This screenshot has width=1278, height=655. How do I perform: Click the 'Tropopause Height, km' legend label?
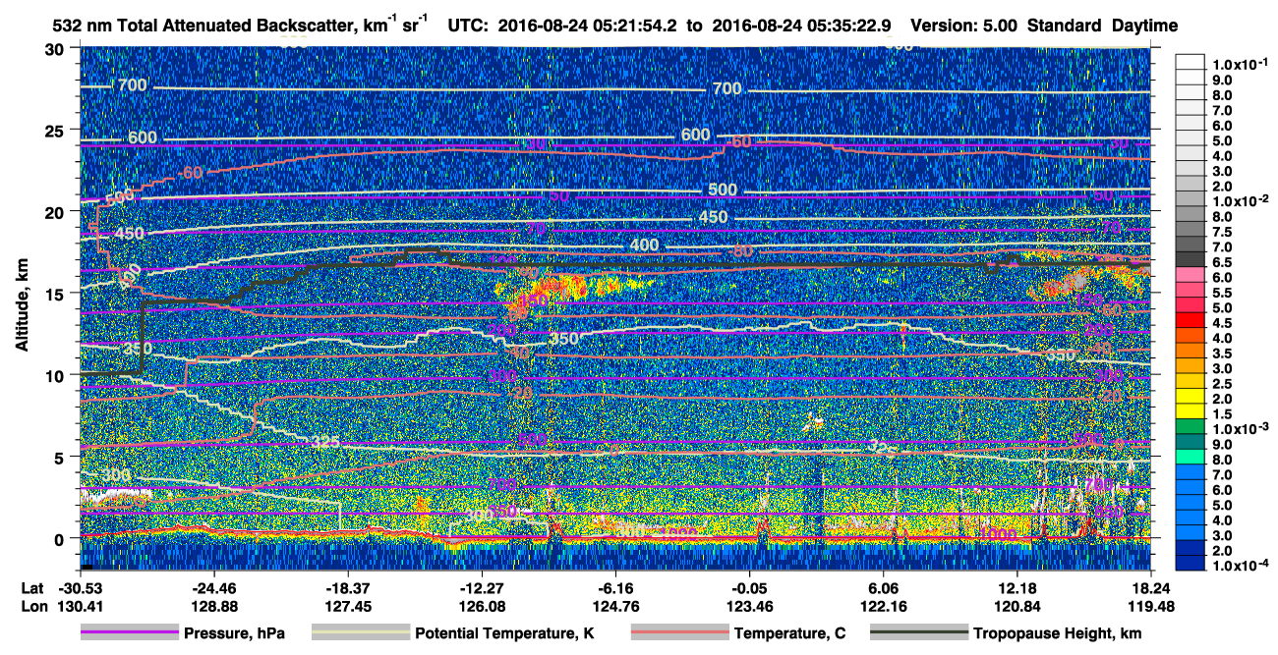coord(1056,633)
